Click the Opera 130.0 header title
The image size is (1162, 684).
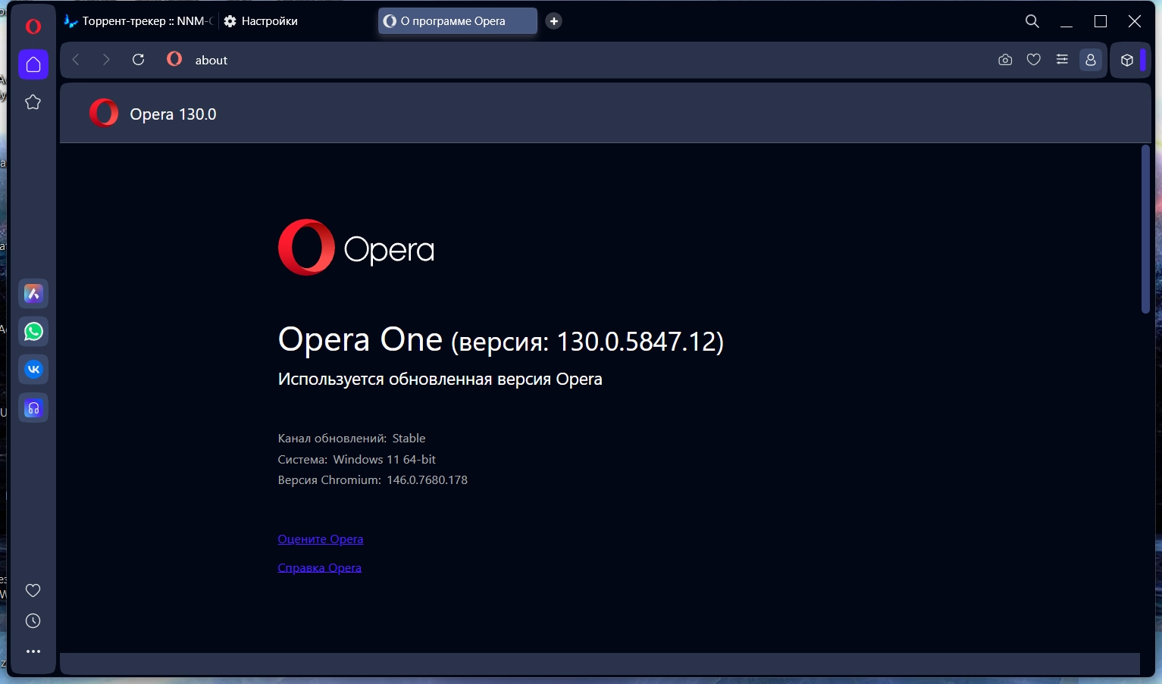tap(173, 114)
